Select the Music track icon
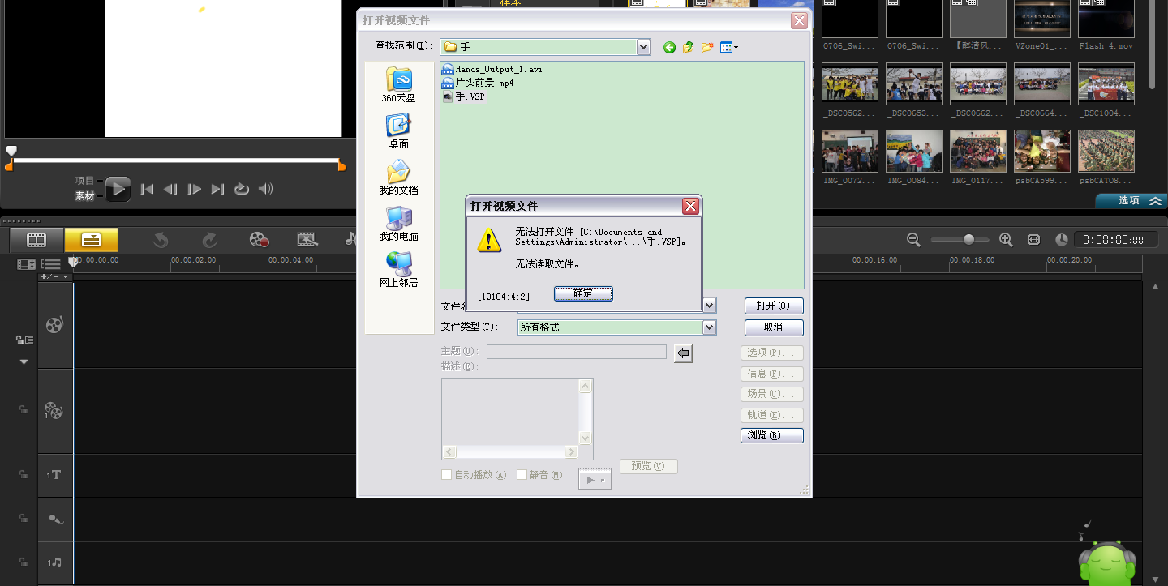 (x=54, y=562)
